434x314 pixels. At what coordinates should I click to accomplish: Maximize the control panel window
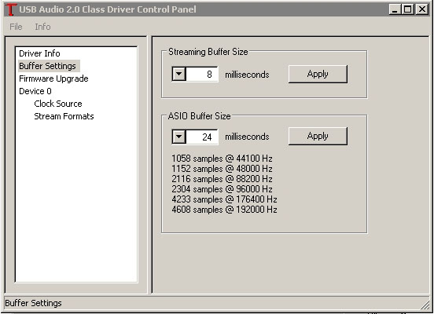coord(408,9)
